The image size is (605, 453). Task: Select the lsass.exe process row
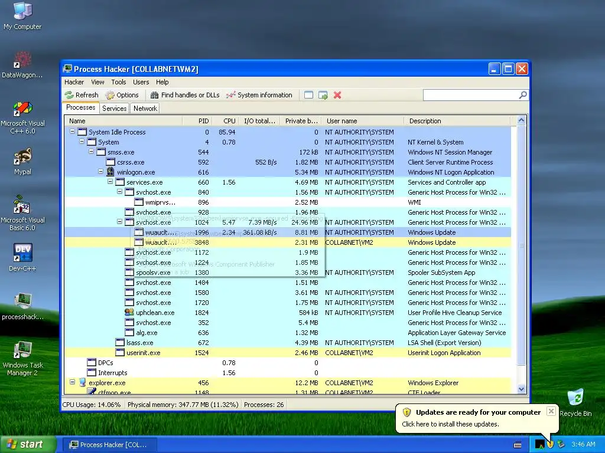tap(288, 343)
